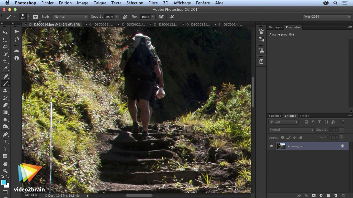This screenshot has width=353, height=198.
Task: Select the Clone Stamp tool
Action: (5, 91)
